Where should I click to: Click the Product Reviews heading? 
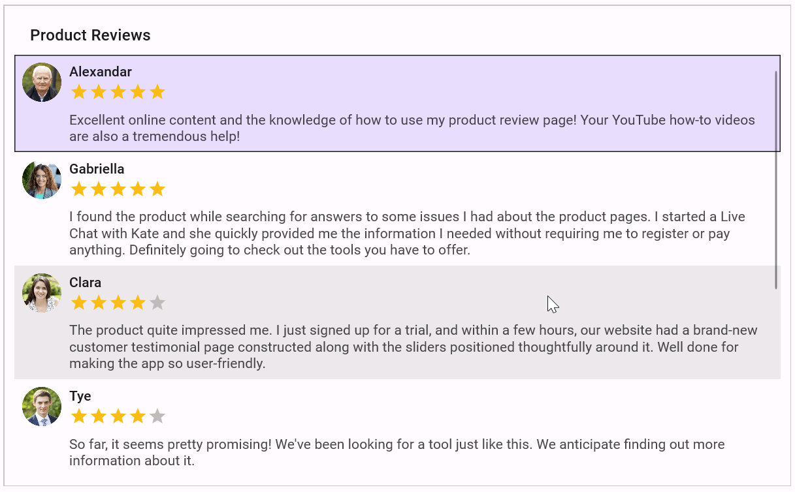tap(90, 35)
